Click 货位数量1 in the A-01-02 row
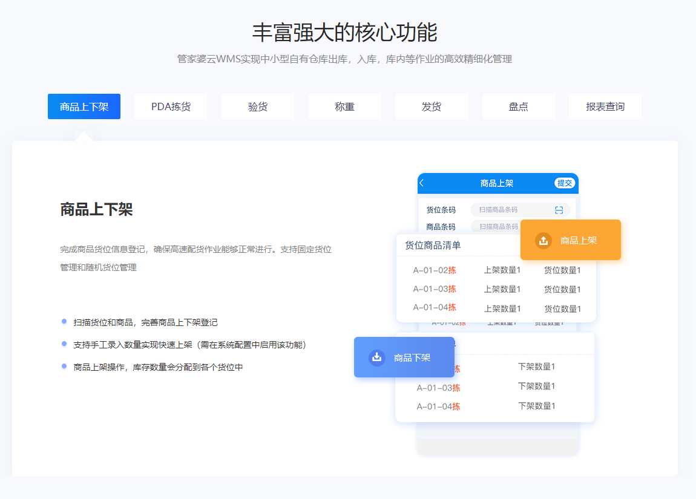696x499 pixels. pos(562,270)
